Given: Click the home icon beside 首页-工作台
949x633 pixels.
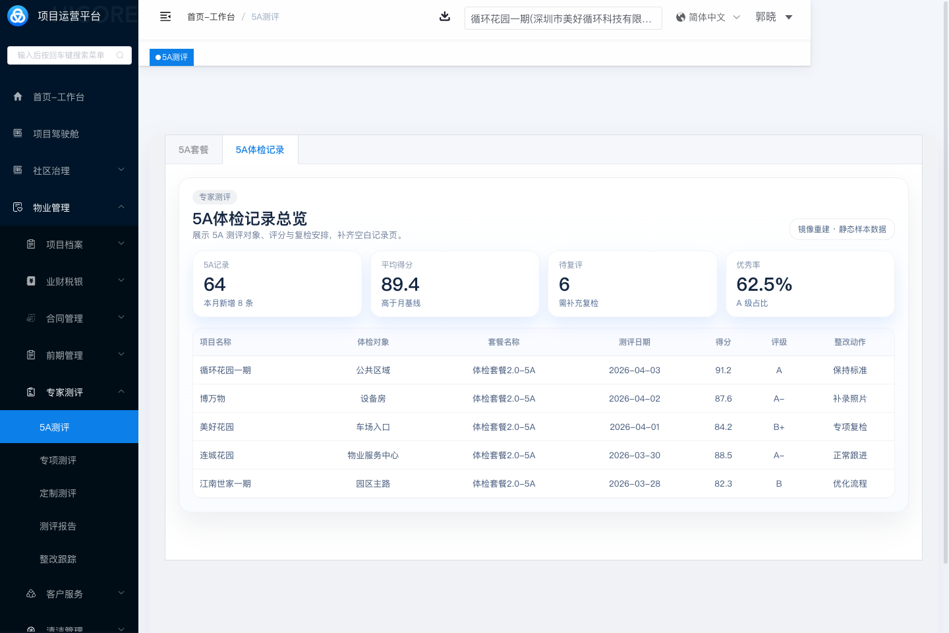Looking at the screenshot, I should pyautogui.click(x=18, y=97).
